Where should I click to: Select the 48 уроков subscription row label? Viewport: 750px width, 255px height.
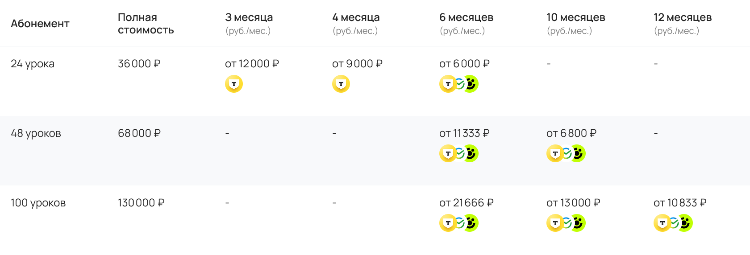point(36,133)
